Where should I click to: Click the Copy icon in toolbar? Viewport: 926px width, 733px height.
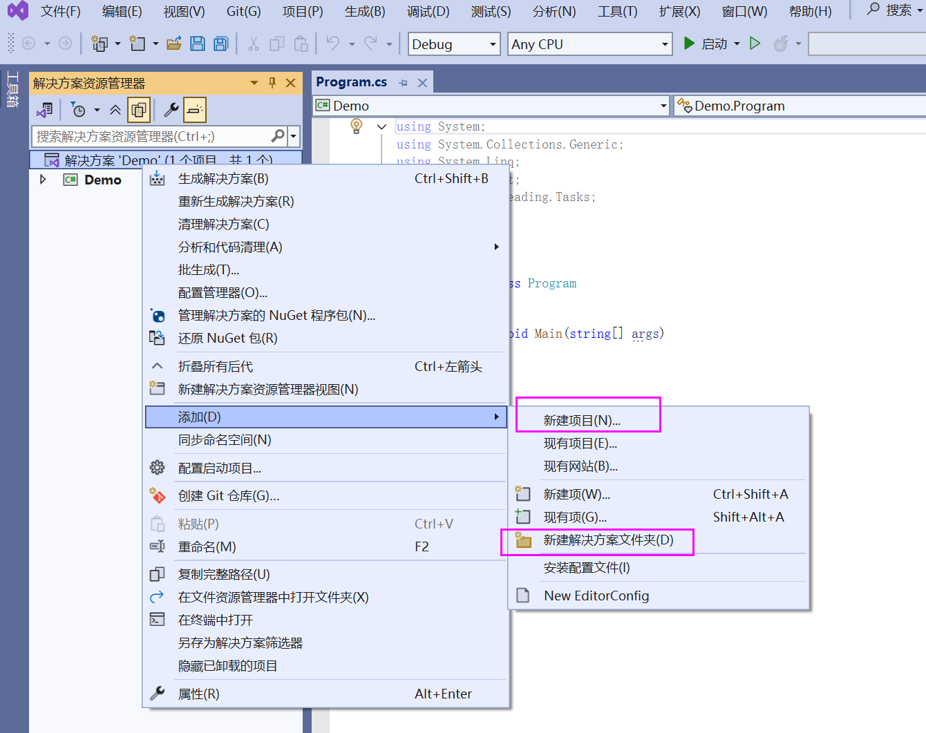pyautogui.click(x=277, y=44)
